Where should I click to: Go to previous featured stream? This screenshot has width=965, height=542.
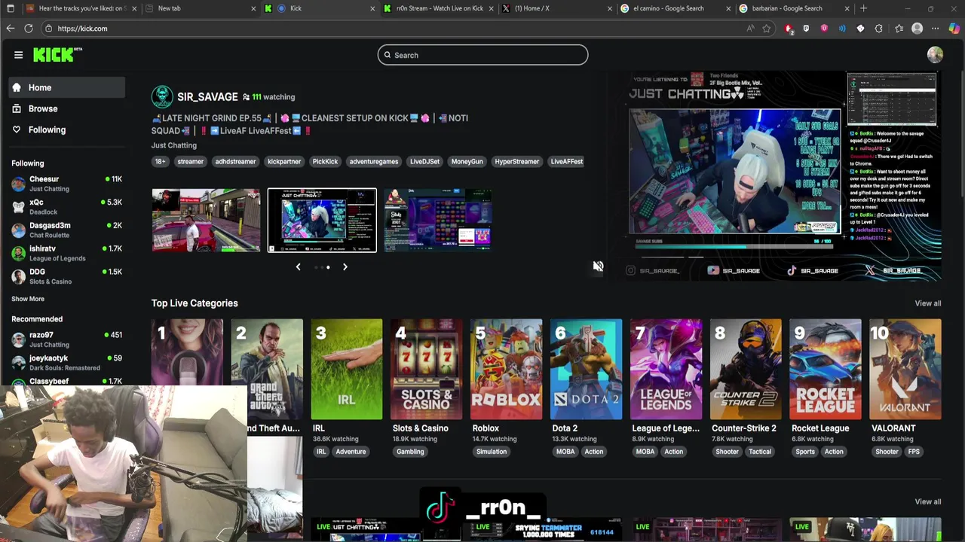pos(298,266)
